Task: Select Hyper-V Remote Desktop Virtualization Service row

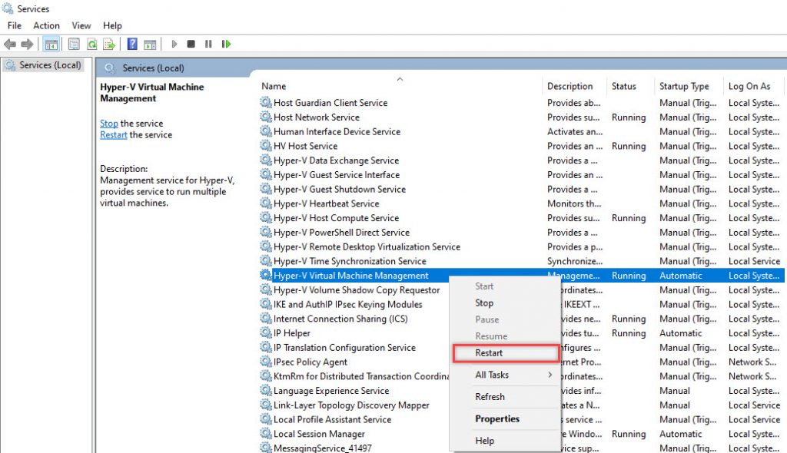Action: click(x=521, y=246)
